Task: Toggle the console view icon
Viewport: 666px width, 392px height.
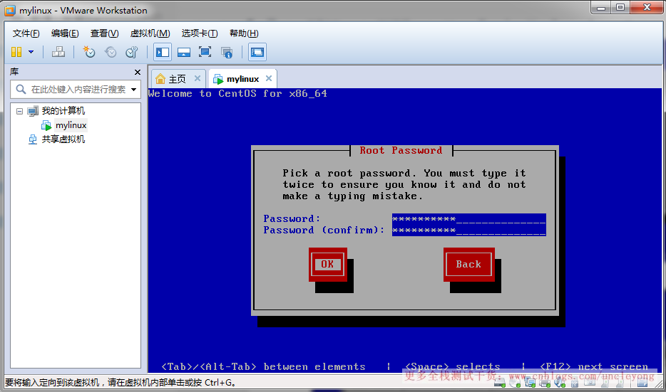Action: tap(257, 52)
